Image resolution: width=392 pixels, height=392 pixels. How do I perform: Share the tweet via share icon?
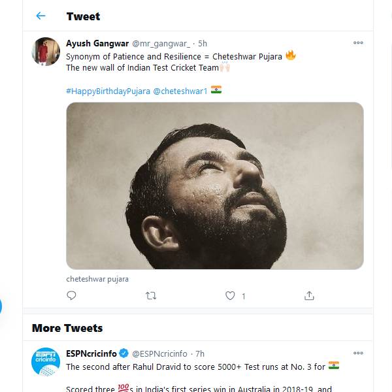pos(310,295)
